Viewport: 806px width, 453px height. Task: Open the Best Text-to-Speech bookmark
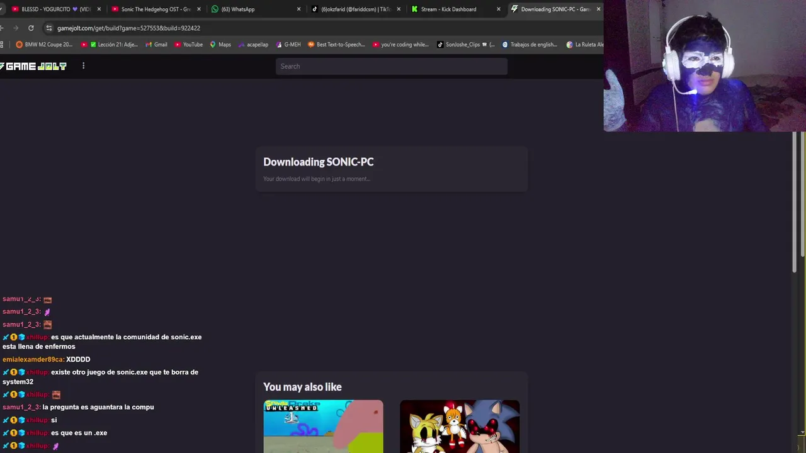336,45
